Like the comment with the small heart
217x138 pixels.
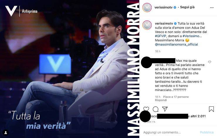coord(210,62)
